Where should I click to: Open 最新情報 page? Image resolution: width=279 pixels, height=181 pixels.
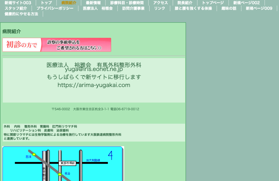coord(93,3)
